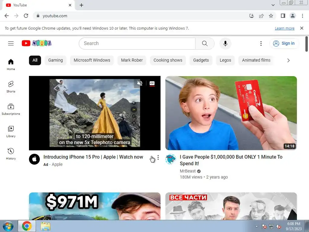Click the Sign in button
Image resolution: width=309 pixels, height=232 pixels.
coord(284,43)
